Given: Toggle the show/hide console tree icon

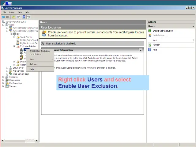Looking at the screenshot, I should point(18,17).
